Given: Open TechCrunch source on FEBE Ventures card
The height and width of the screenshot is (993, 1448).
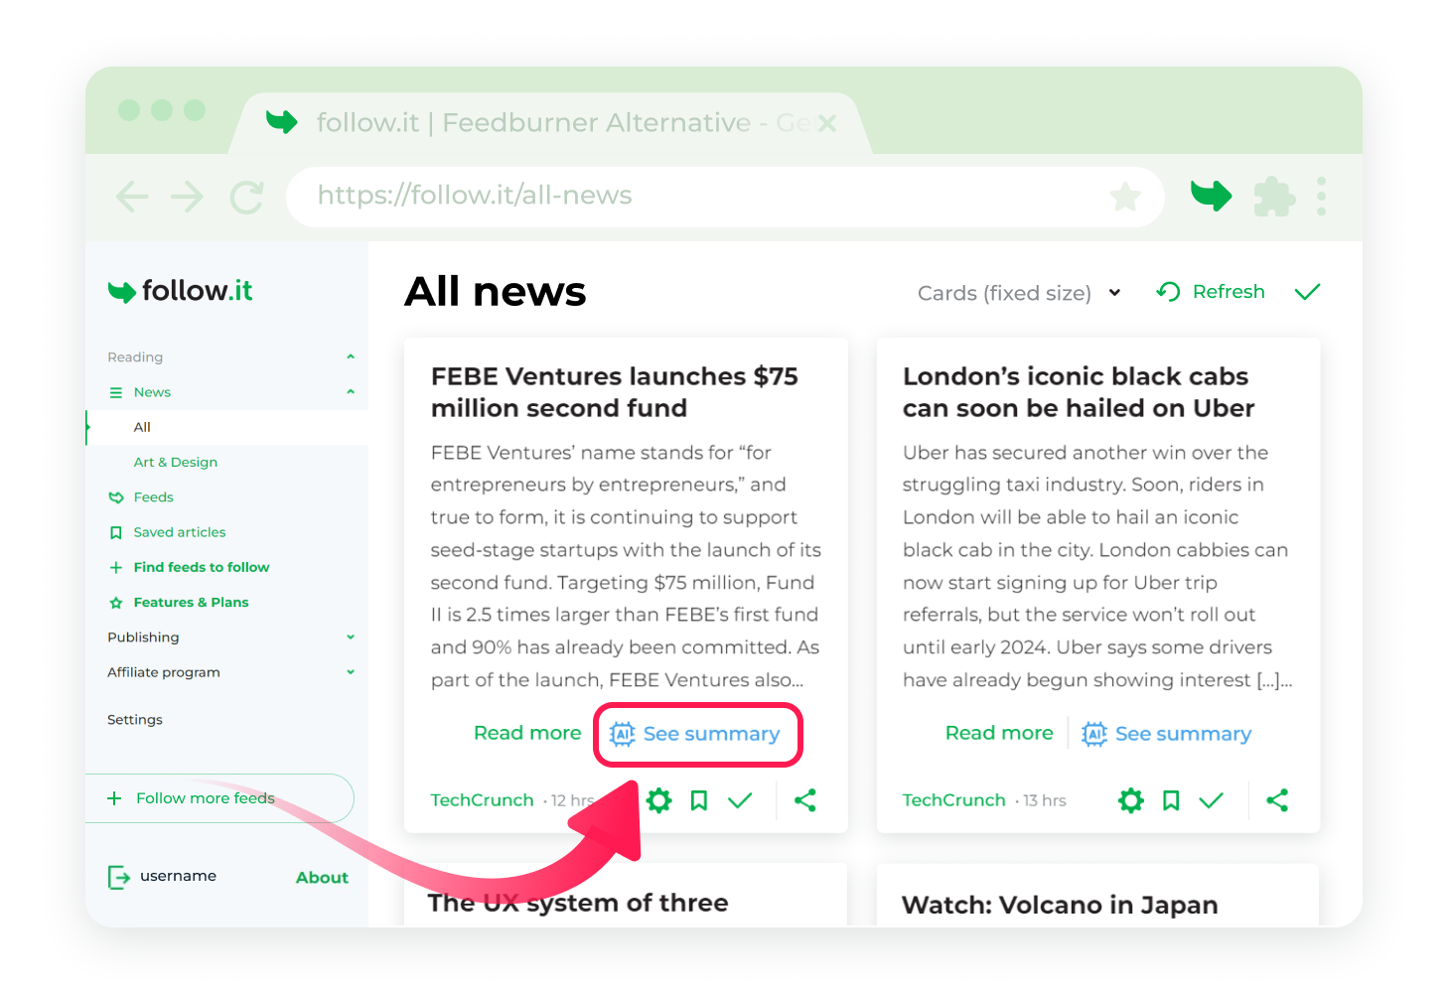Looking at the screenshot, I should [482, 800].
